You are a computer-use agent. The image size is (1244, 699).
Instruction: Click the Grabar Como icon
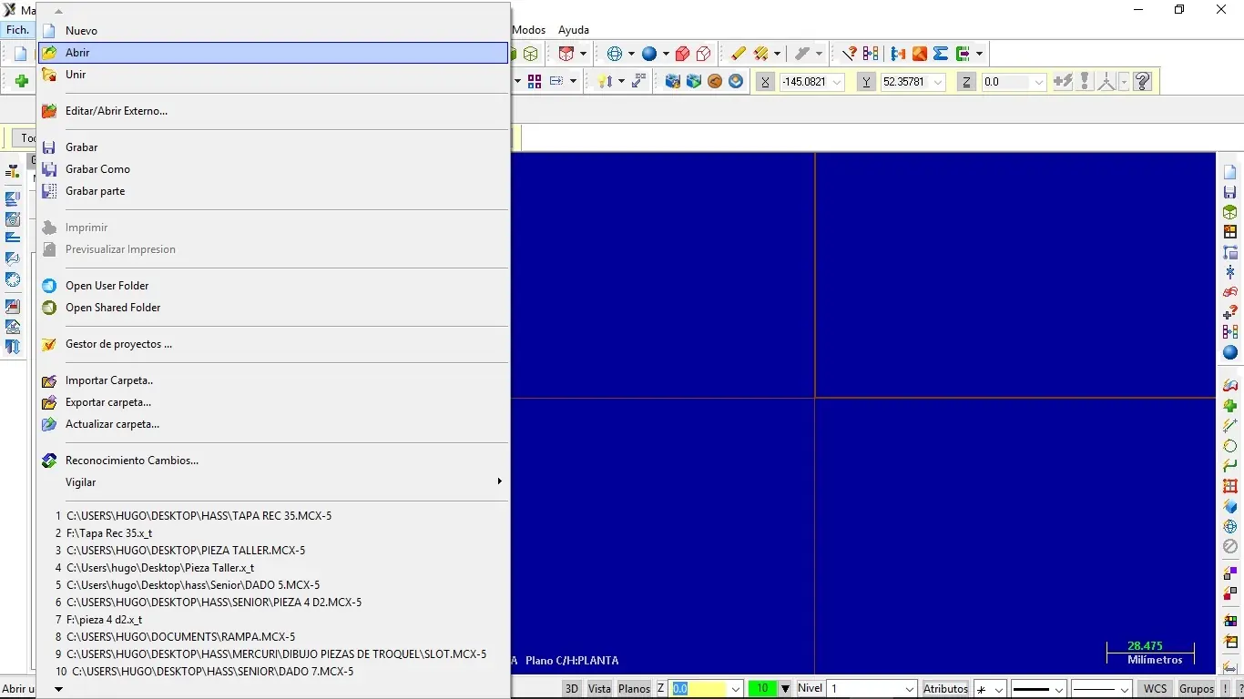click(x=49, y=169)
